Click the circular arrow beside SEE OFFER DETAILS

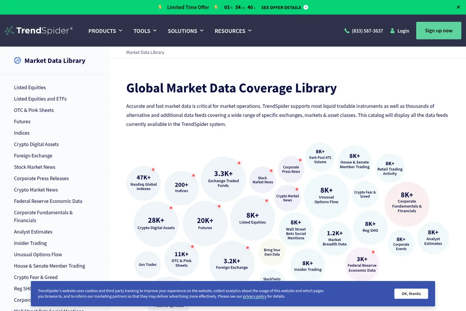[306, 7]
